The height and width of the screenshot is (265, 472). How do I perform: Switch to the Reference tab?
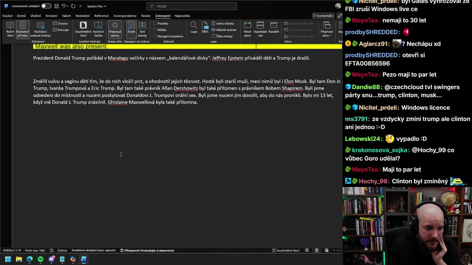pos(101,16)
